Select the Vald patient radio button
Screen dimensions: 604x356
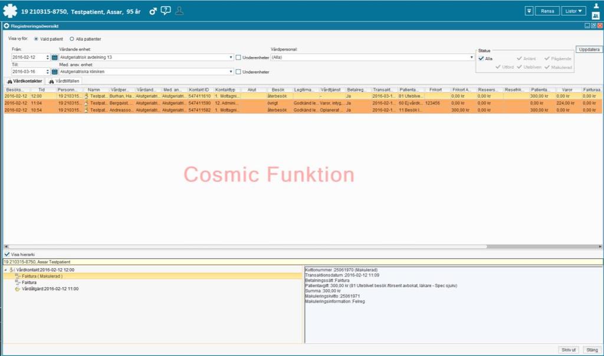(36, 39)
